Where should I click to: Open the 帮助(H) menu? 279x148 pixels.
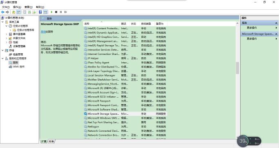(40, 7)
